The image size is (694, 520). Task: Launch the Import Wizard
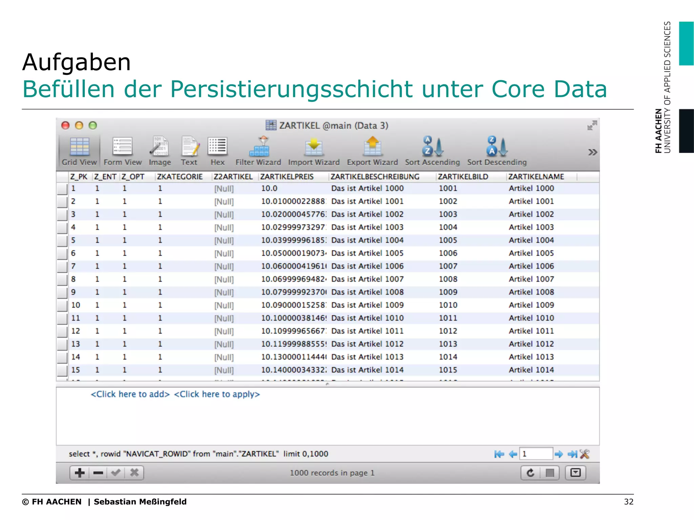tap(314, 151)
